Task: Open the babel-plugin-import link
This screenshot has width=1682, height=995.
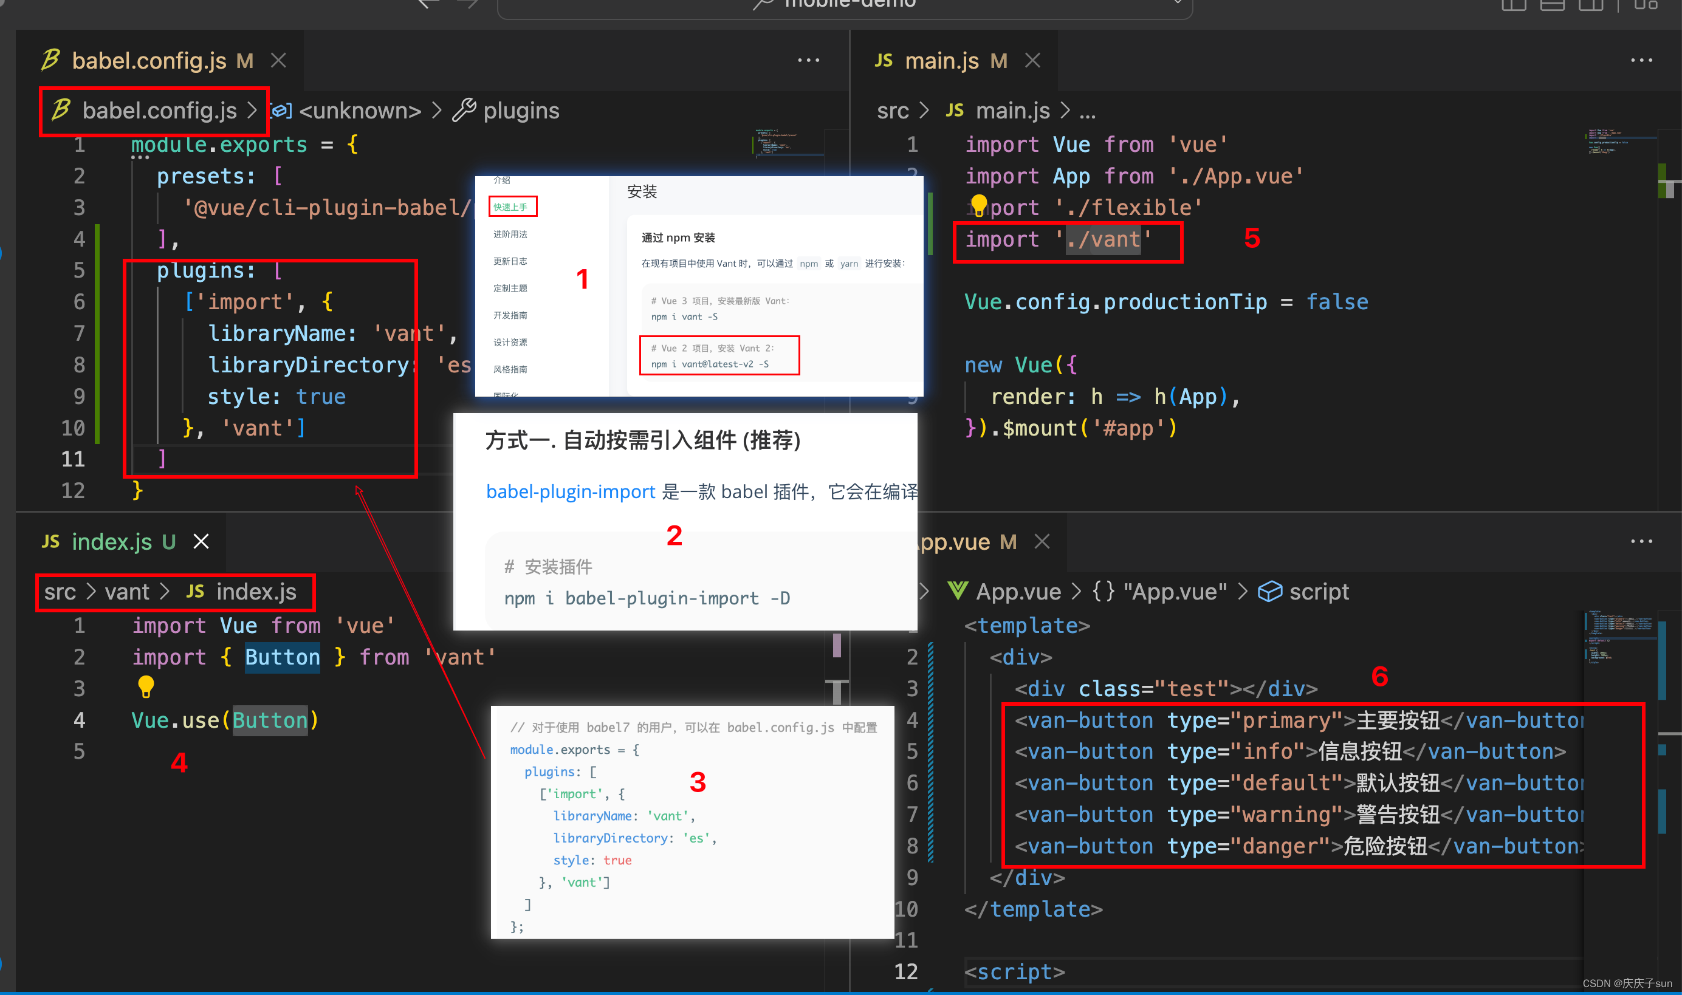Action: 570,491
